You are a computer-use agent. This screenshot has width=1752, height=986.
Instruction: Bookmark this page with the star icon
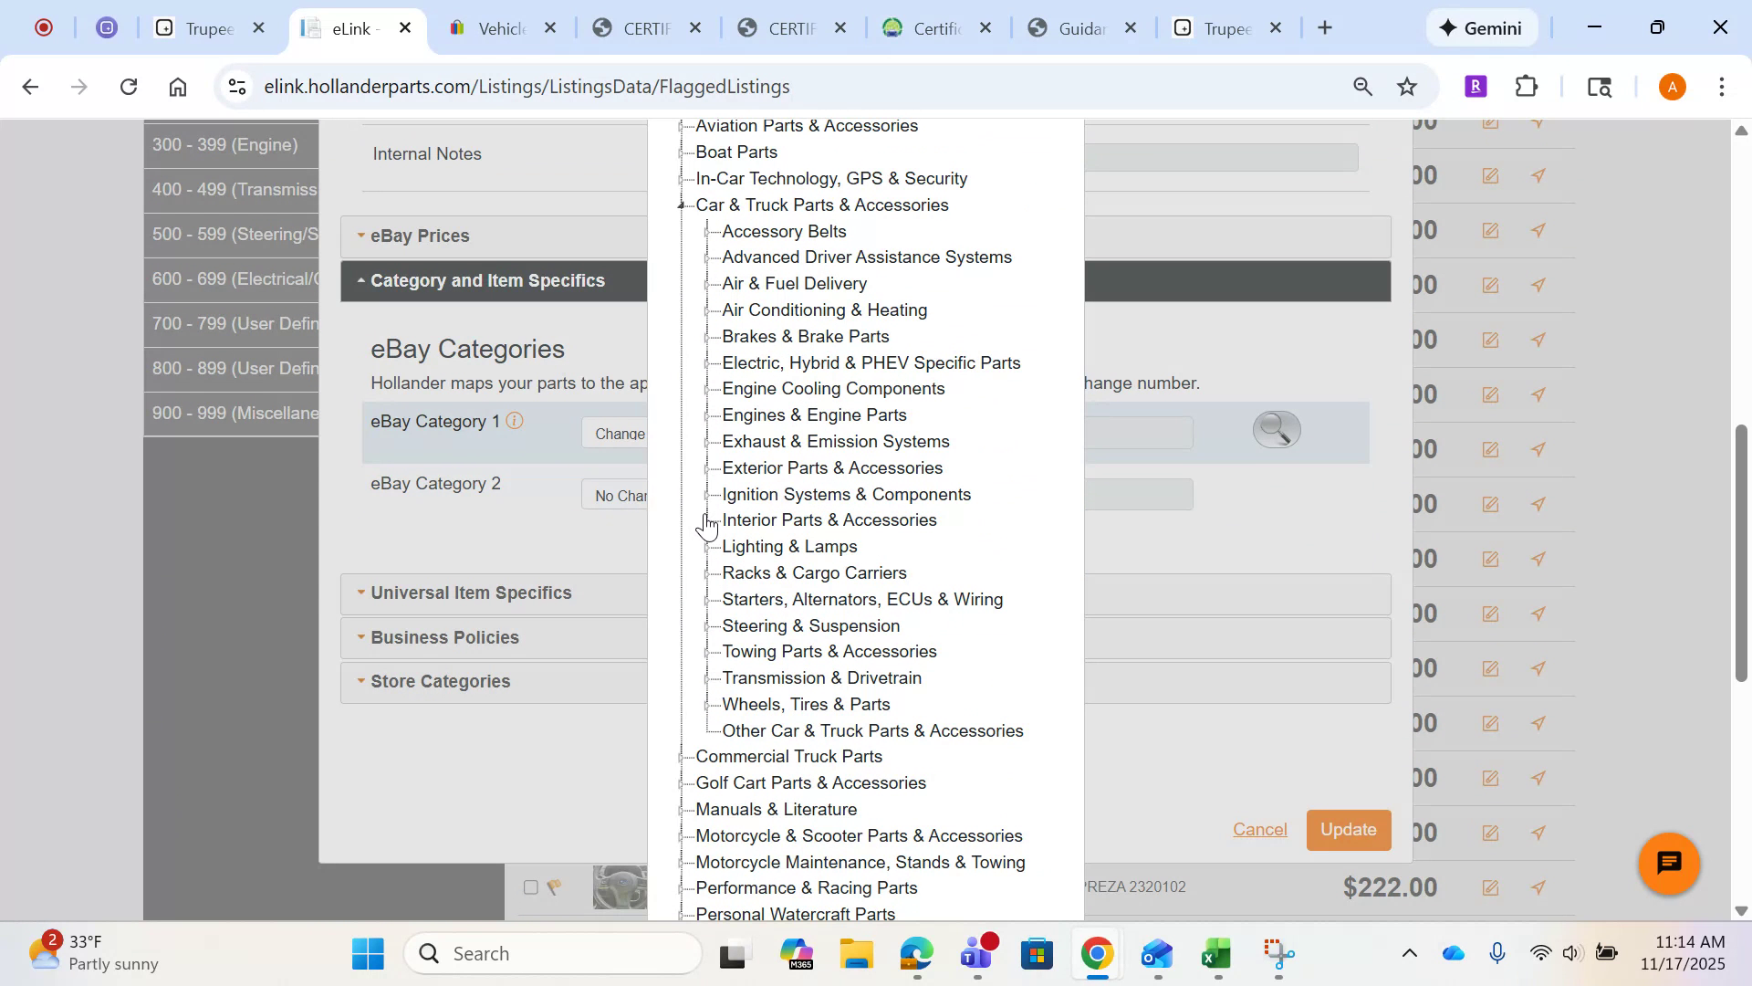(1406, 86)
